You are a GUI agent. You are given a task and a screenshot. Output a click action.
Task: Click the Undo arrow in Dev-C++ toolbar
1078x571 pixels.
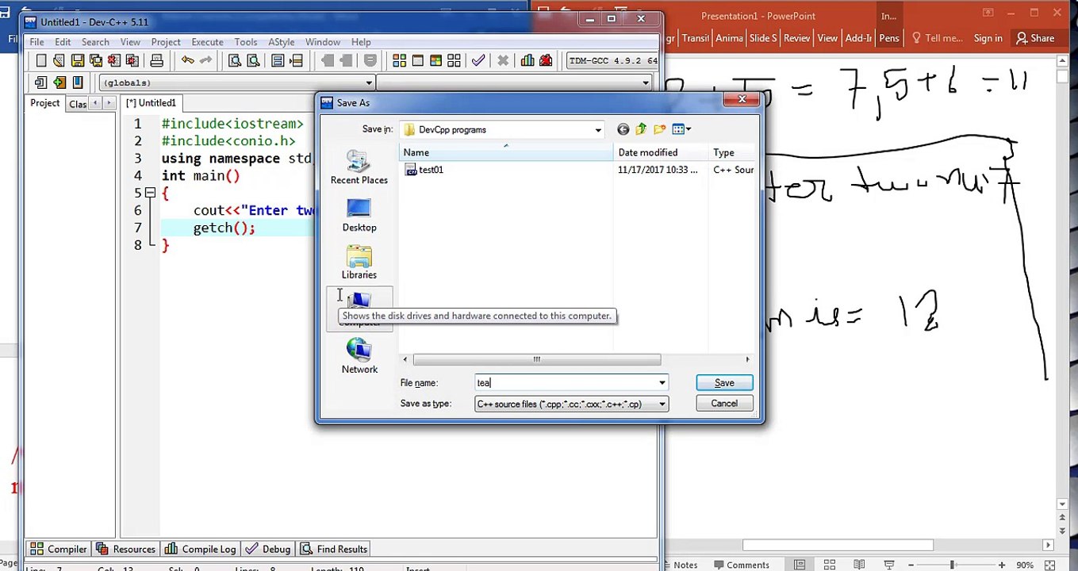(x=188, y=60)
